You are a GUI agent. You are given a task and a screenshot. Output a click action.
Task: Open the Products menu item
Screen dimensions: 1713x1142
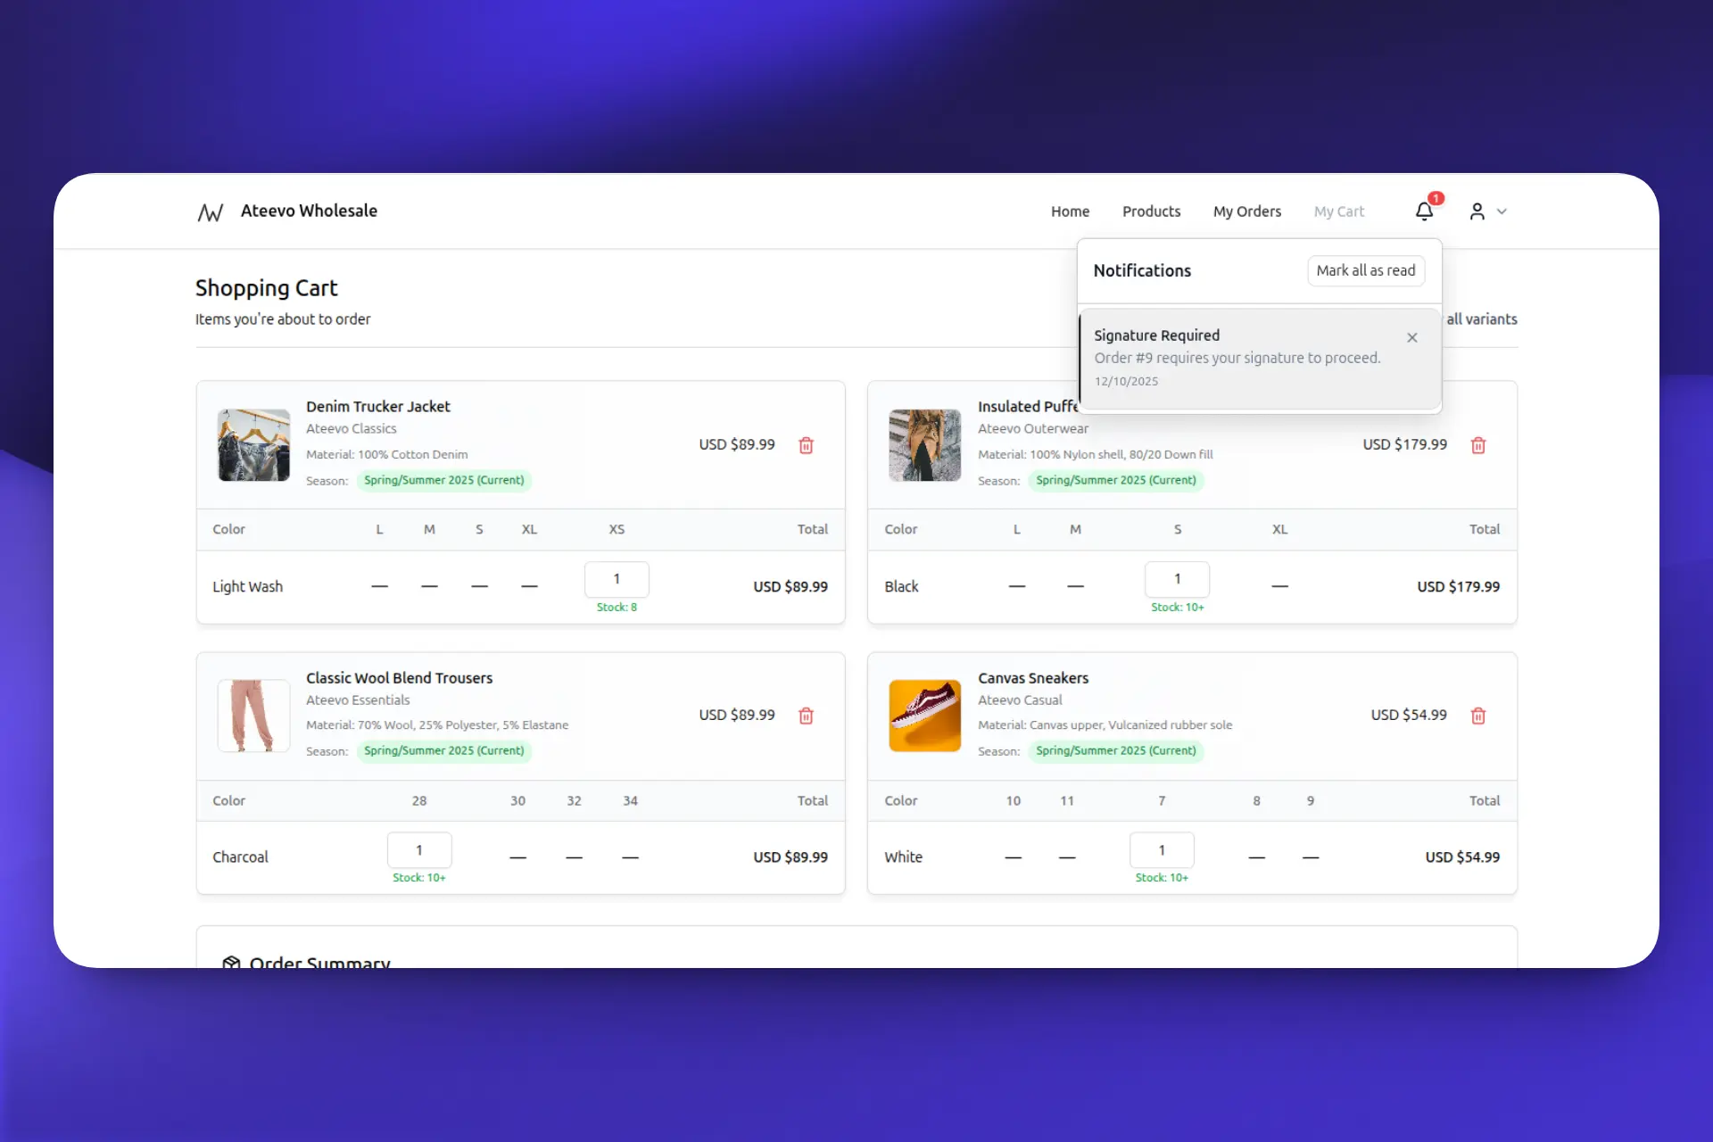[x=1151, y=211]
